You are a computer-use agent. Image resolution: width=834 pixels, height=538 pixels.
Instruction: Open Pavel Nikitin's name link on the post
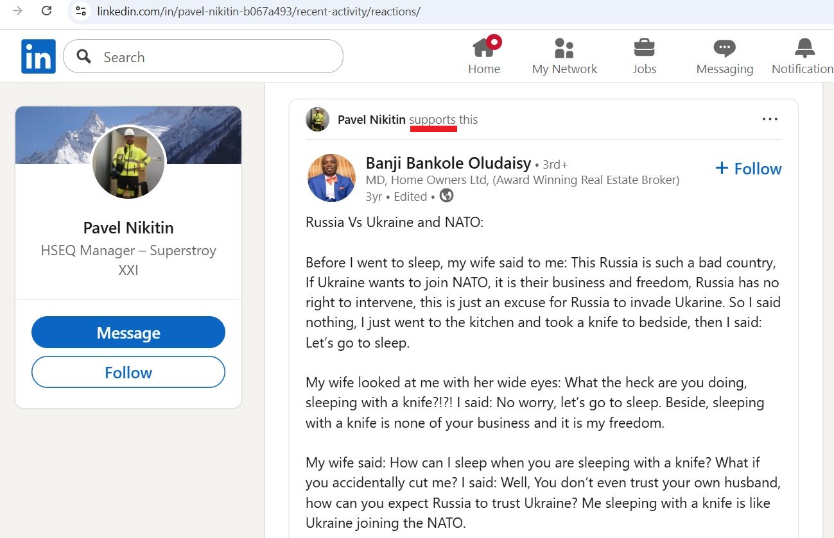click(371, 119)
